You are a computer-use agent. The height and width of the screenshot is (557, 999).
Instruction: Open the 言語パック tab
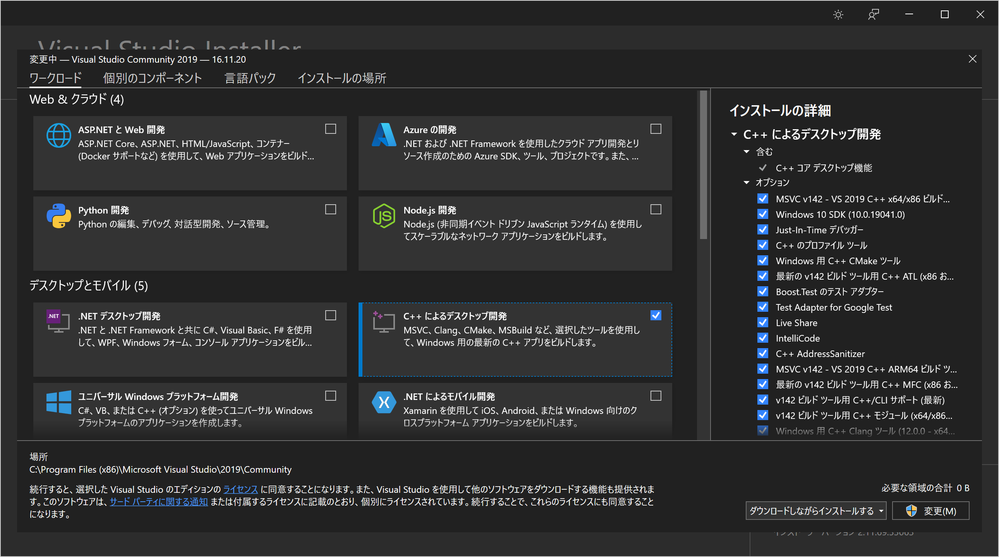click(250, 78)
